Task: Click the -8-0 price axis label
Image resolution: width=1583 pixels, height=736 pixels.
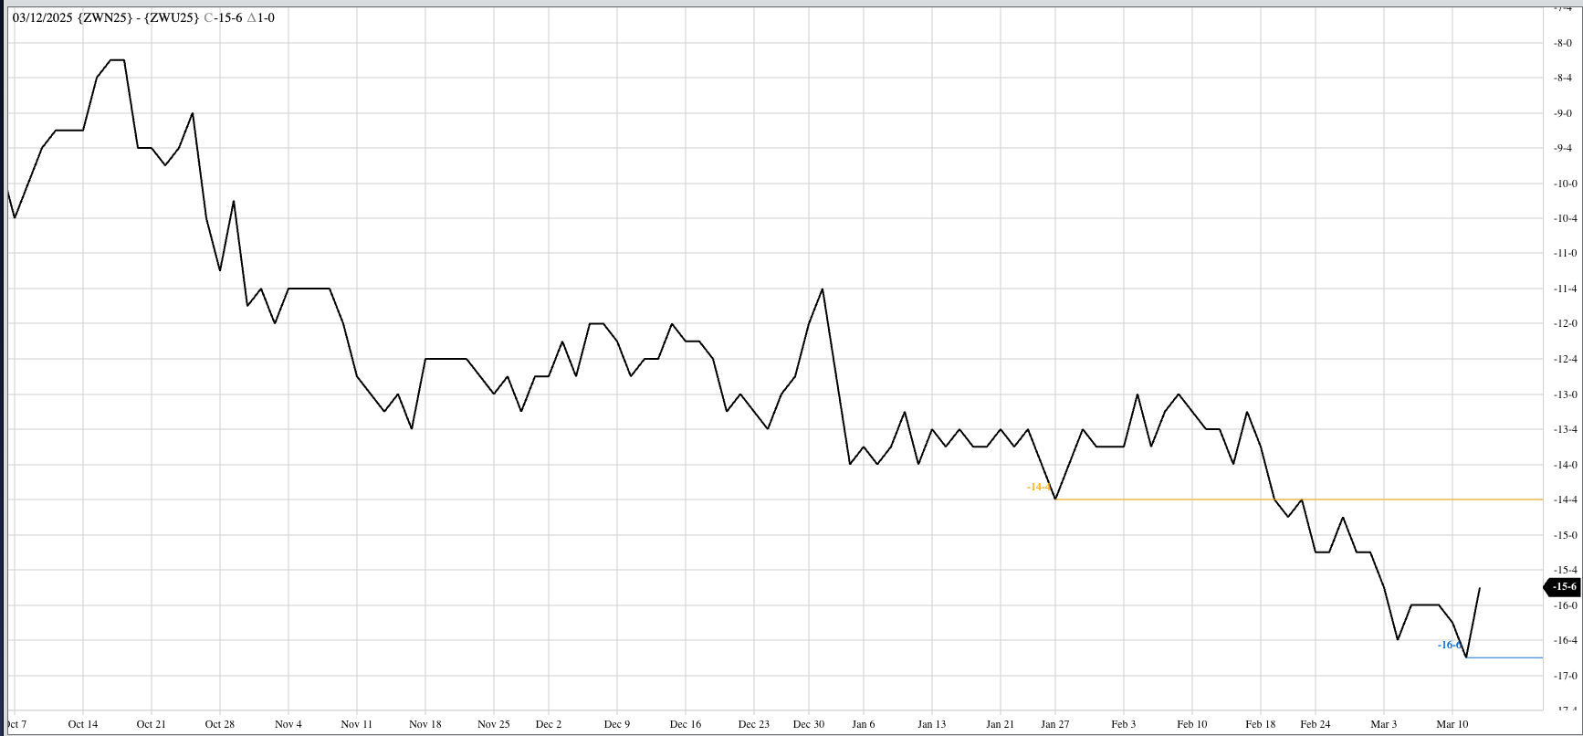Action: point(1565,43)
